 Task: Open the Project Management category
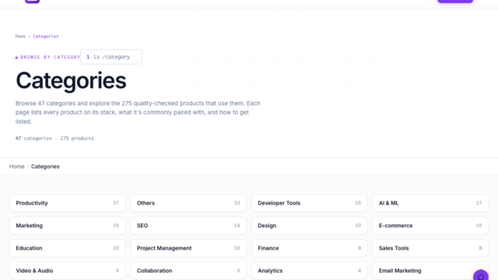[188, 248]
